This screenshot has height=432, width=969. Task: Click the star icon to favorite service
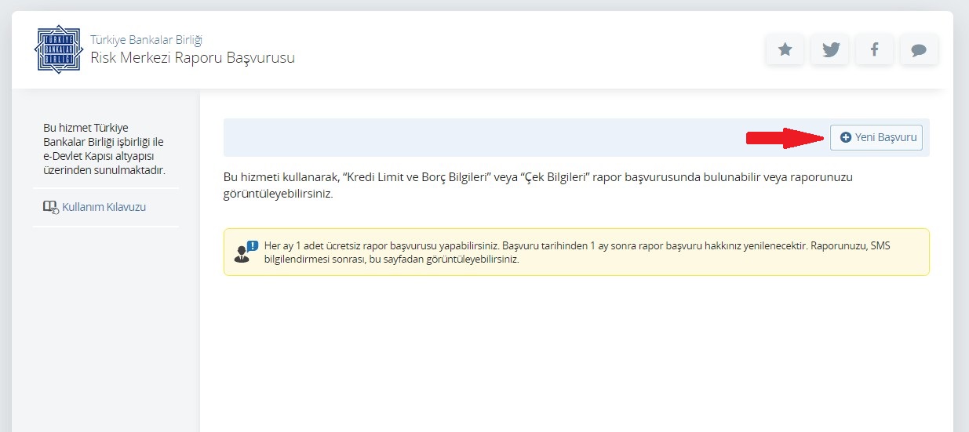coord(785,50)
